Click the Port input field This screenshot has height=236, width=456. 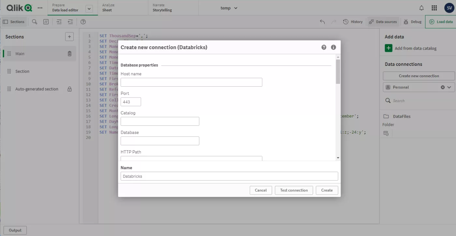click(x=130, y=102)
